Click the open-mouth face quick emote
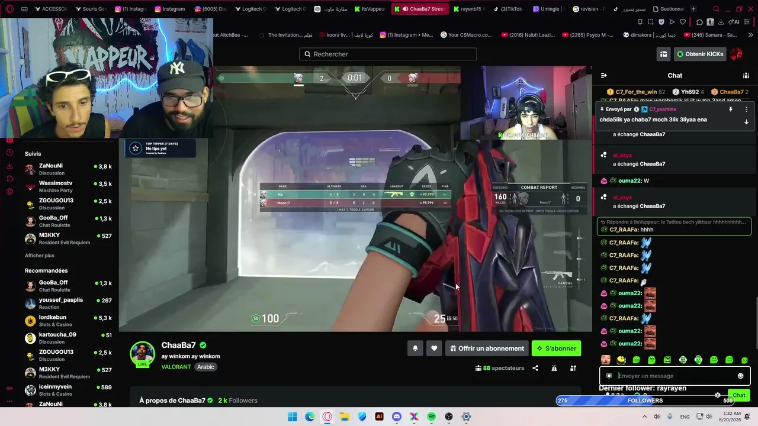Viewport: 758px width, 426px height. (606, 360)
